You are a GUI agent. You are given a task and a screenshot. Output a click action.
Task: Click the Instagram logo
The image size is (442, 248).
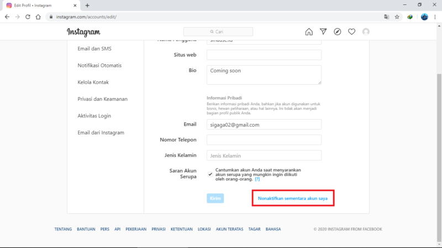[x=83, y=32]
